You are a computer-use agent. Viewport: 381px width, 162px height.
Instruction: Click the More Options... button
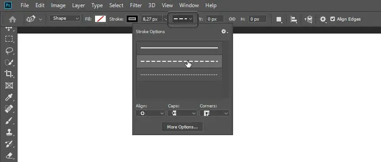click(182, 127)
